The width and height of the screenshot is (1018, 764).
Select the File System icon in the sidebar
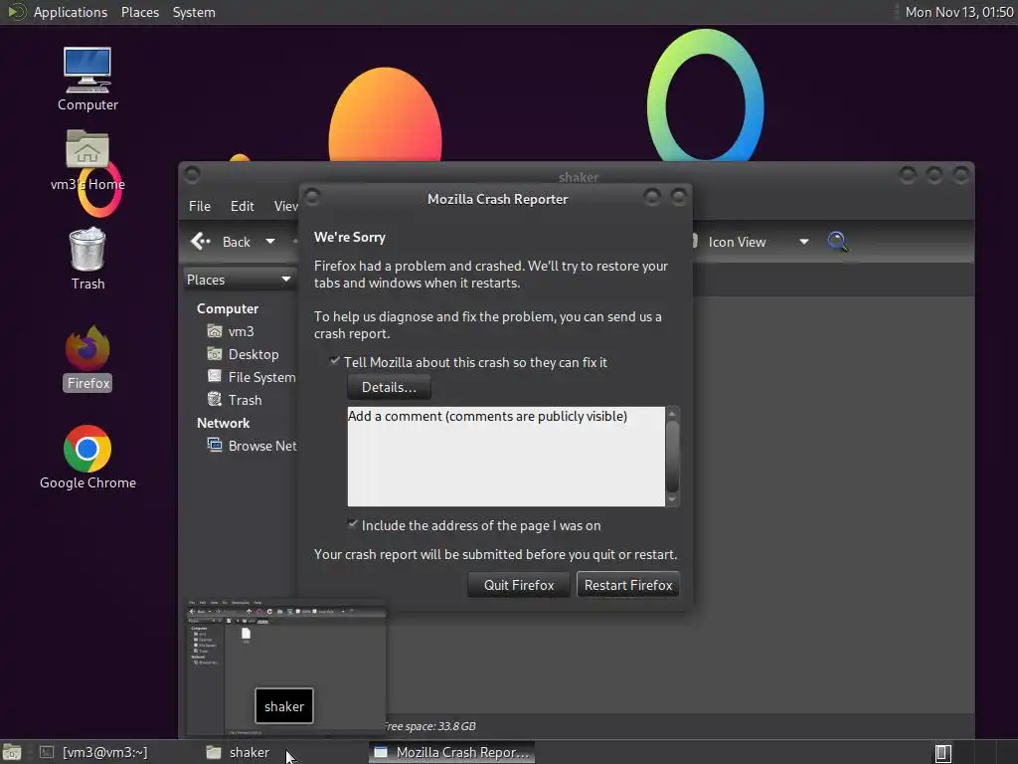click(215, 377)
